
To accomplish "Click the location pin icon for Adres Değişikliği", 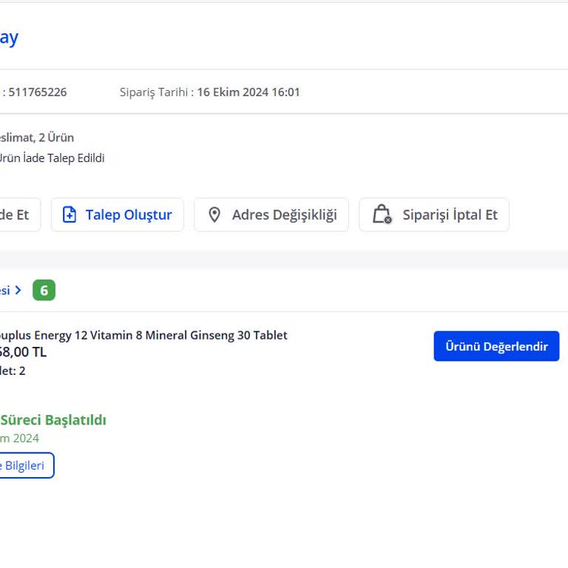I will coord(214,215).
